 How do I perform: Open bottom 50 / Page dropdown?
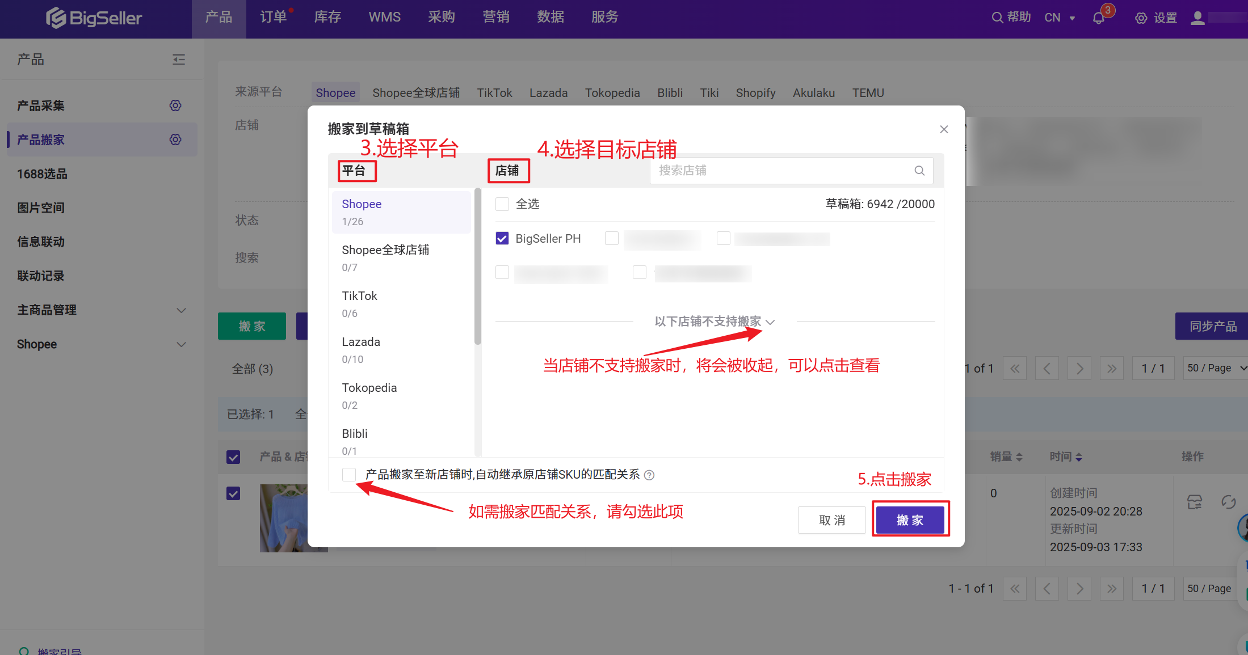click(x=1216, y=589)
